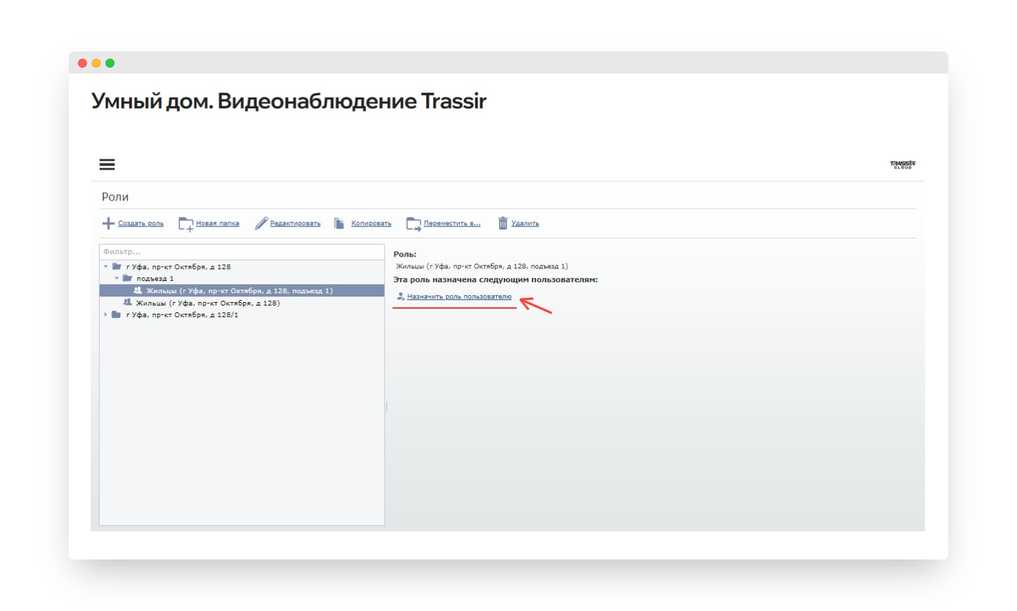Open the Копировать link

[371, 223]
